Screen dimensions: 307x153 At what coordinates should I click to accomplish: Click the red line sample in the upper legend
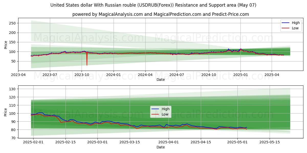[286, 28]
